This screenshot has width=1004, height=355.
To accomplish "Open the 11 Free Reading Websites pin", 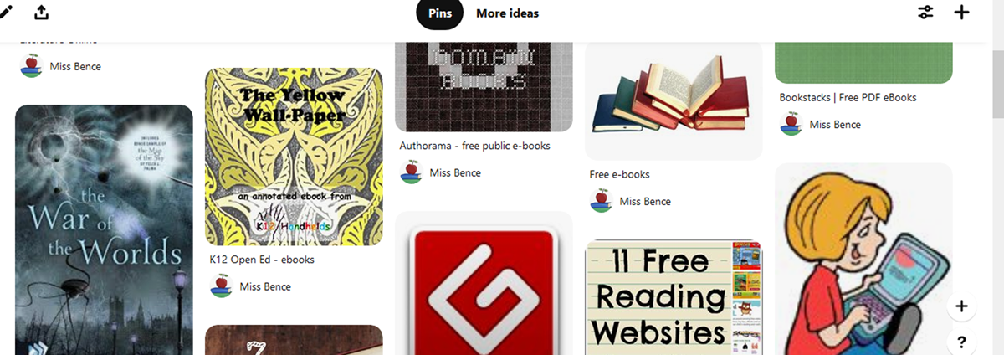I will click(674, 297).
